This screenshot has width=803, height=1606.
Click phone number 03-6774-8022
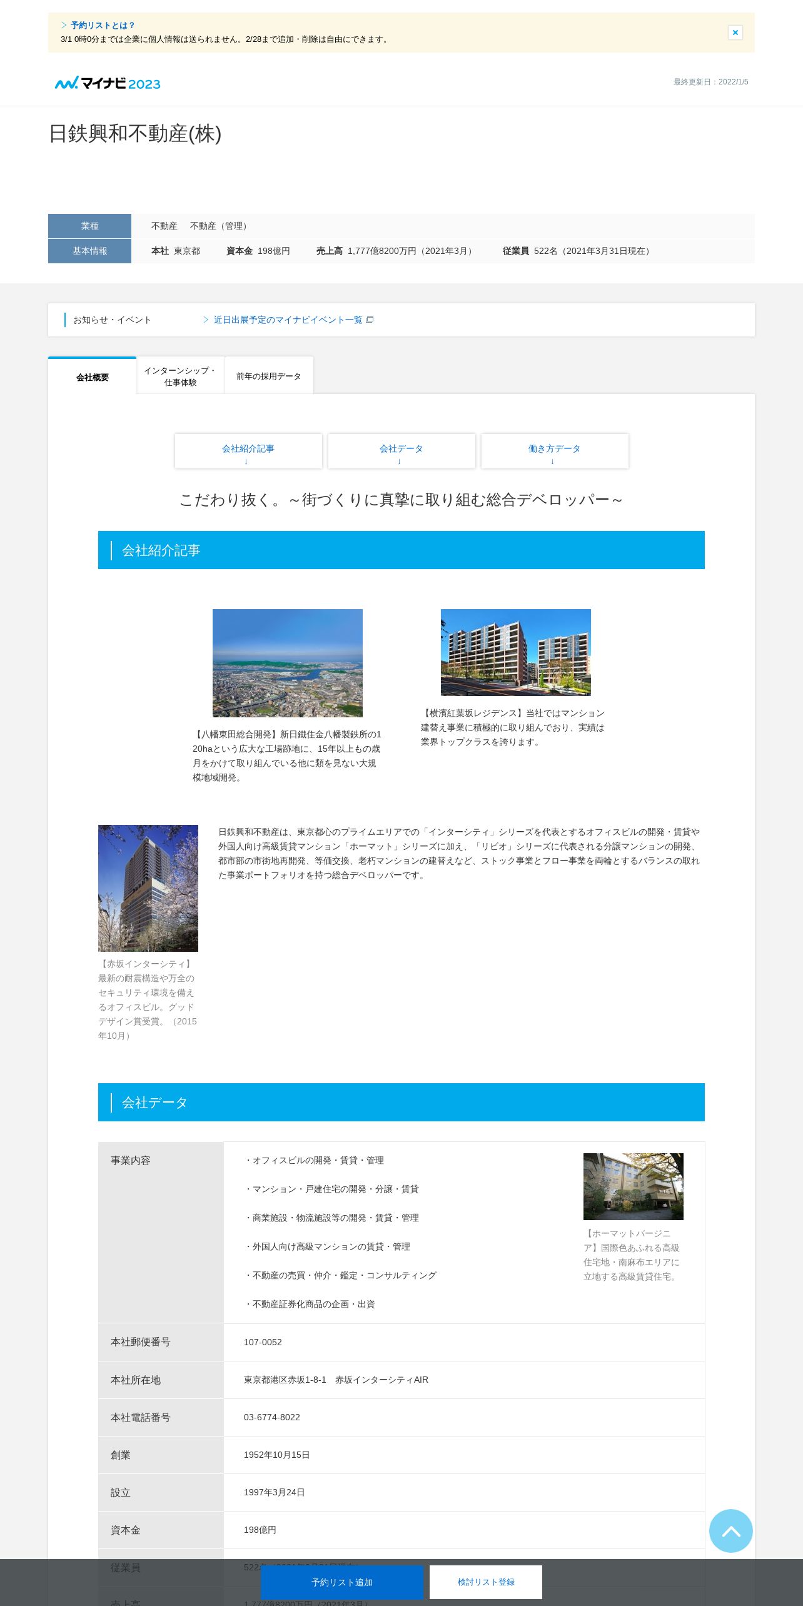point(272,1417)
